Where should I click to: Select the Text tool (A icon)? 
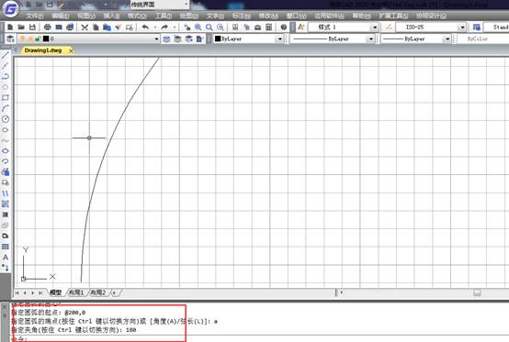pyautogui.click(x=6, y=258)
